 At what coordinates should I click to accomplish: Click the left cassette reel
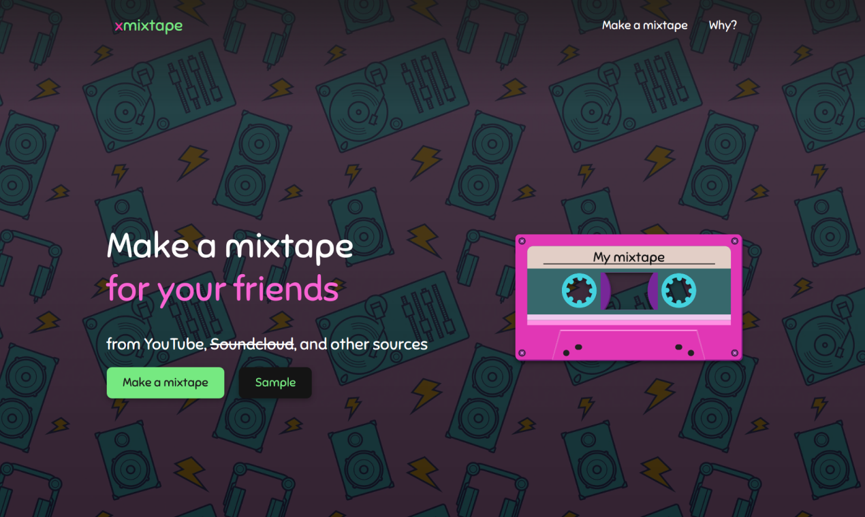tap(580, 290)
